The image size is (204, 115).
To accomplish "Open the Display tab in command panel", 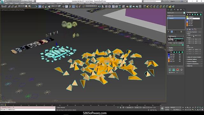I will 181,10.
